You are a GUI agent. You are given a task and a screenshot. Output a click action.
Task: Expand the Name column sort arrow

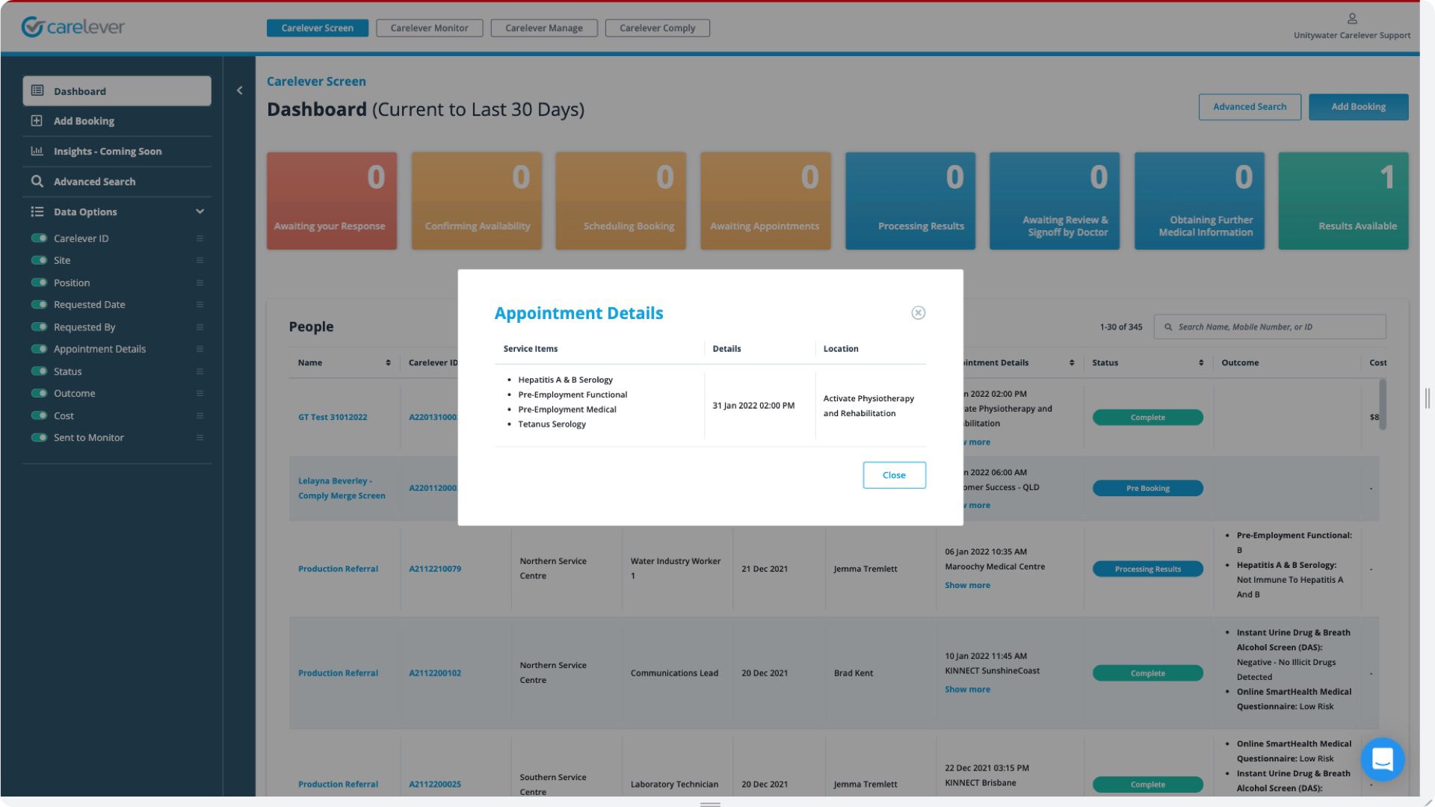(389, 362)
